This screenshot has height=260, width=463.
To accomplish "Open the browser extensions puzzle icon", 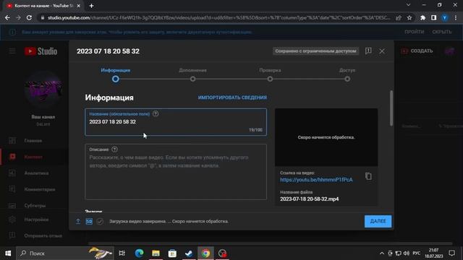I will tap(422, 17).
